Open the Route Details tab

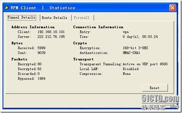(x=54, y=18)
